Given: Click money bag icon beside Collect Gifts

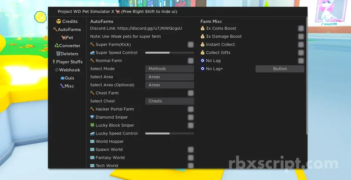Looking at the screenshot, I should (x=203, y=53).
